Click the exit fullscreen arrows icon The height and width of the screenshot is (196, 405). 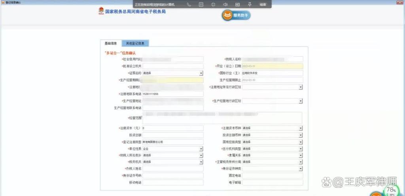(213, 4)
